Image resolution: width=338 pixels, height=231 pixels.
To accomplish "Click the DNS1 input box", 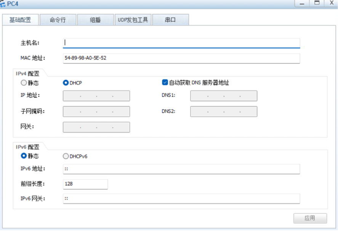I will [224, 96].
